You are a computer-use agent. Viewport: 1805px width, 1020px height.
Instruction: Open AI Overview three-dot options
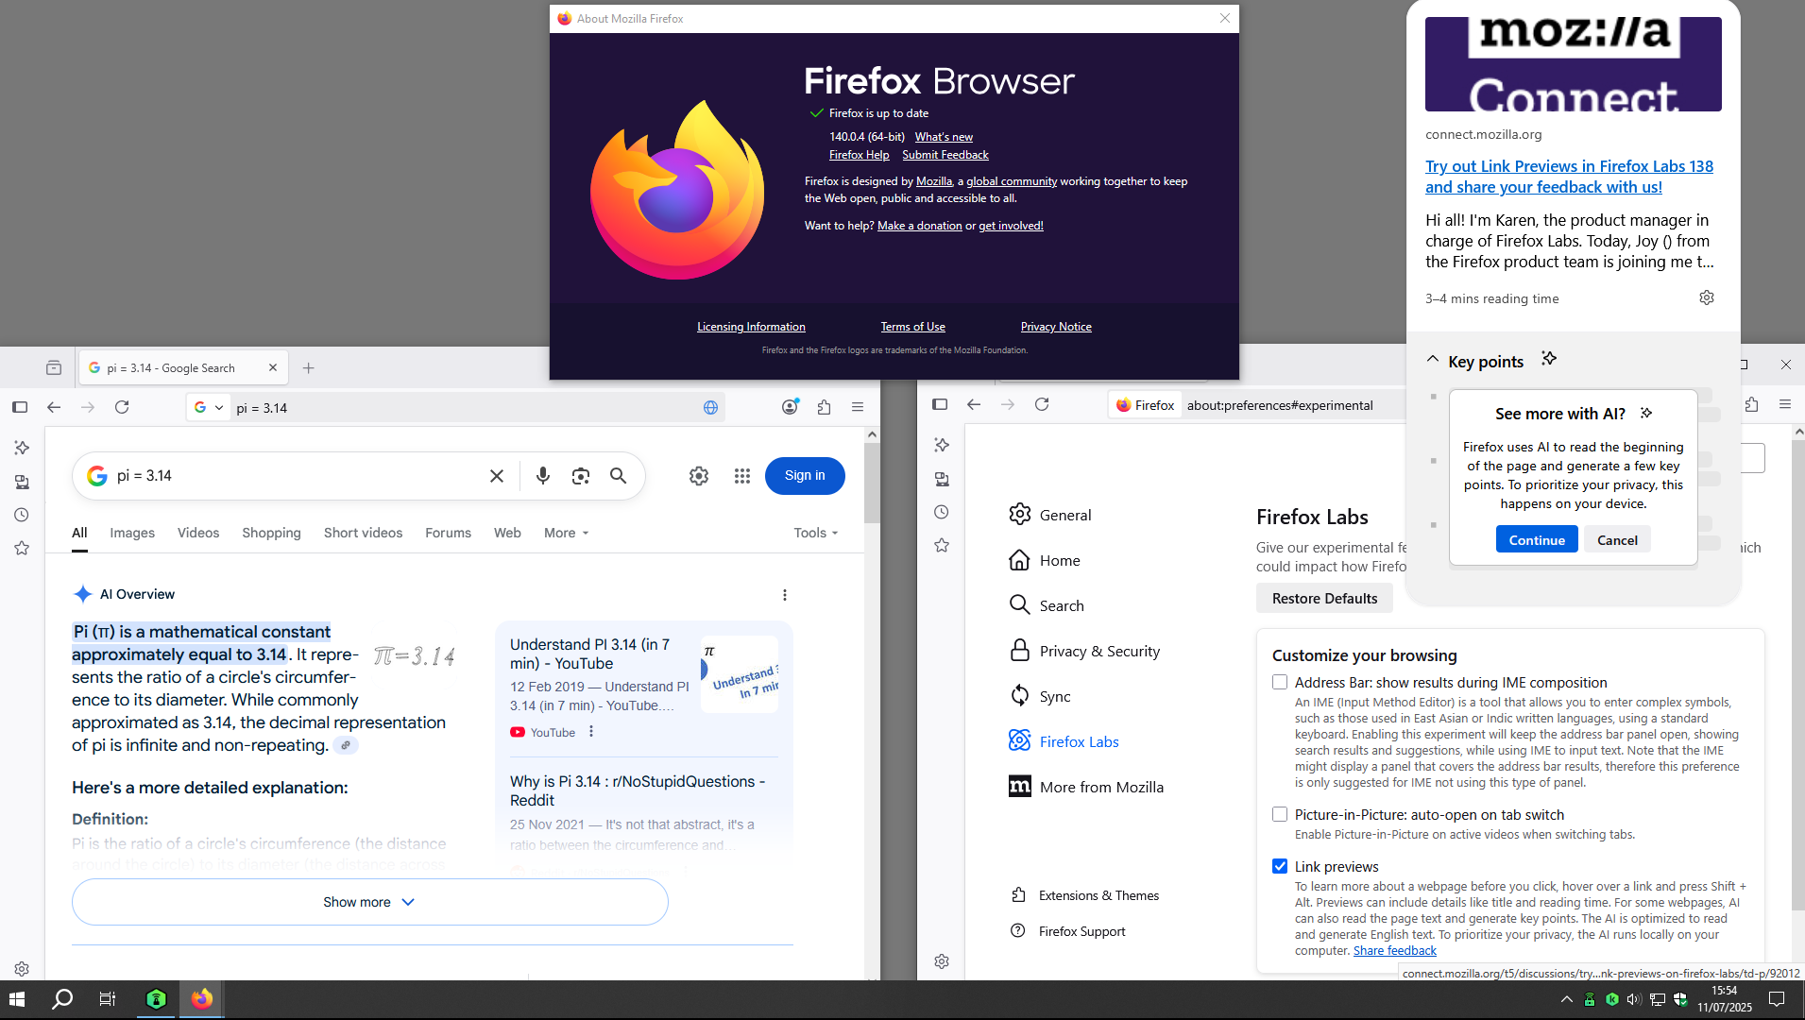785,595
